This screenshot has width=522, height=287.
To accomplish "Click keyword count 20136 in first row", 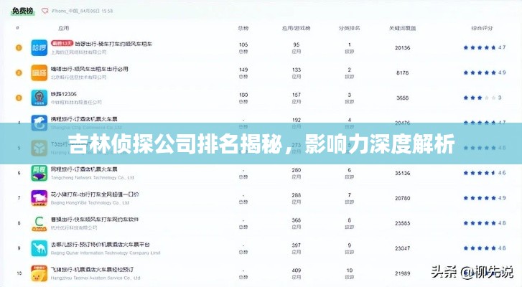I will pyautogui.click(x=402, y=48).
